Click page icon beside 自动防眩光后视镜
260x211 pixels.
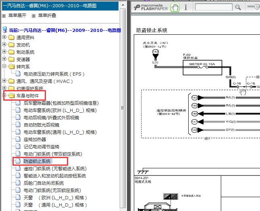(x=18, y=125)
